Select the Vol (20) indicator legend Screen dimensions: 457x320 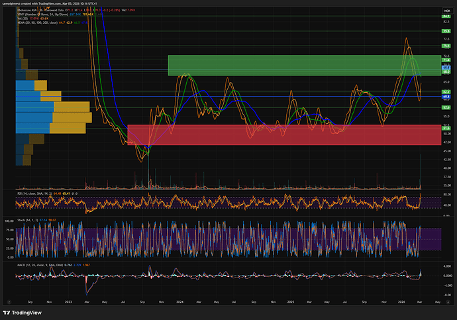tap(21, 20)
